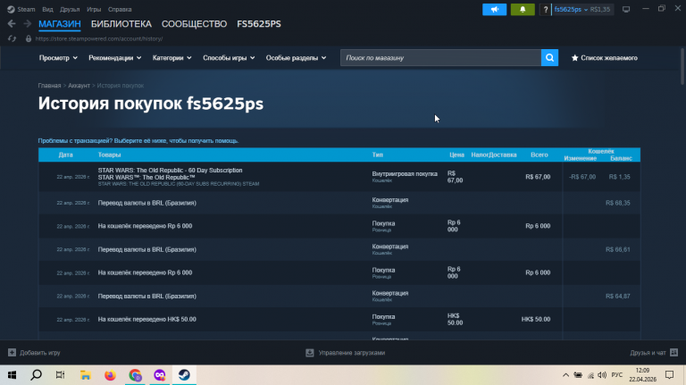
Task: Open the HK$ 50.00 wallet transfer row
Action: click(x=339, y=320)
